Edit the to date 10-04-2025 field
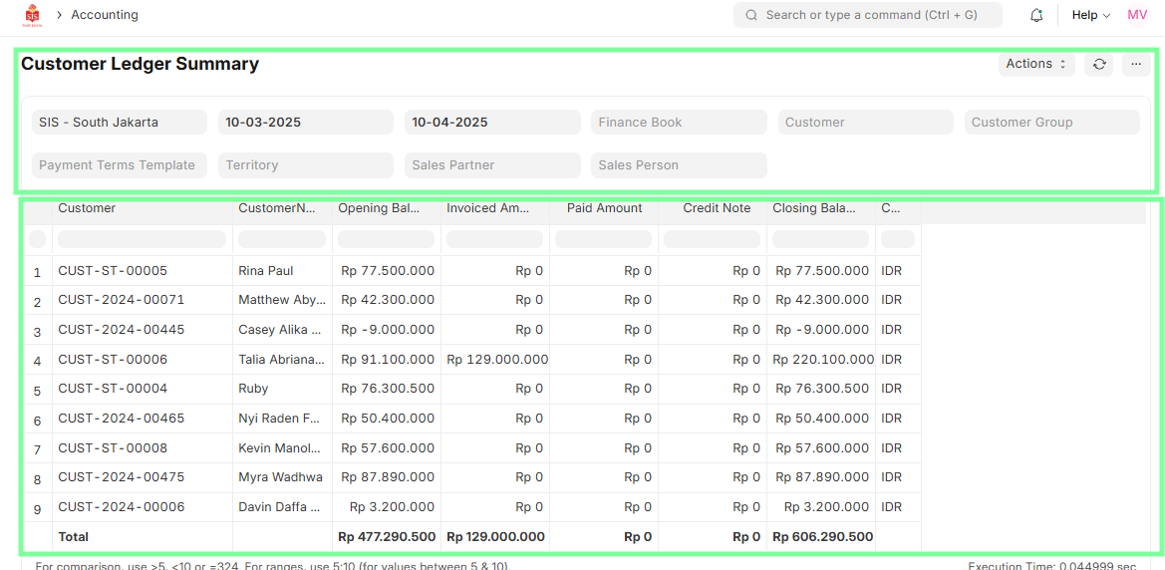 click(491, 123)
